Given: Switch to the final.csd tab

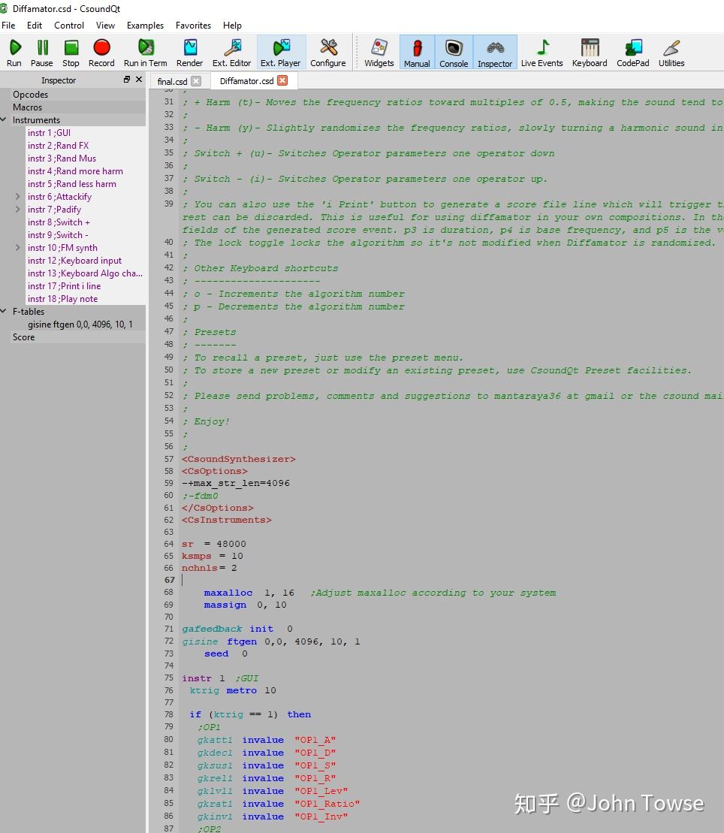Looking at the screenshot, I should click(x=172, y=81).
